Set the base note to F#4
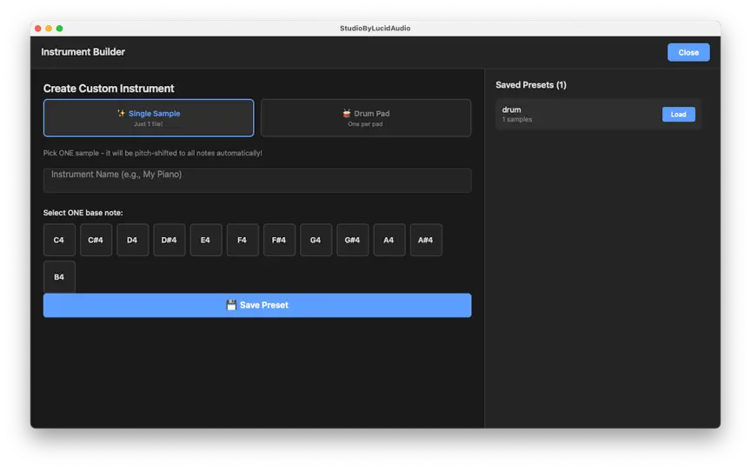Image resolution: width=751 pixels, height=469 pixels. [279, 240]
